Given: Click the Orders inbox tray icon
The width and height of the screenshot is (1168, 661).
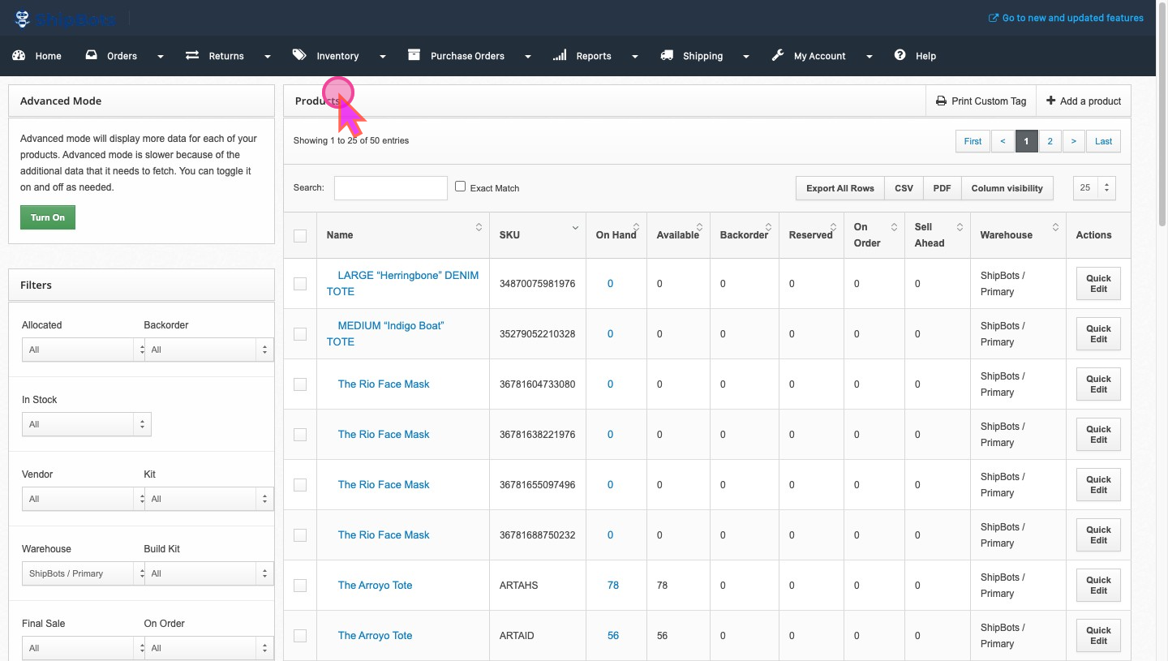Looking at the screenshot, I should (91, 55).
